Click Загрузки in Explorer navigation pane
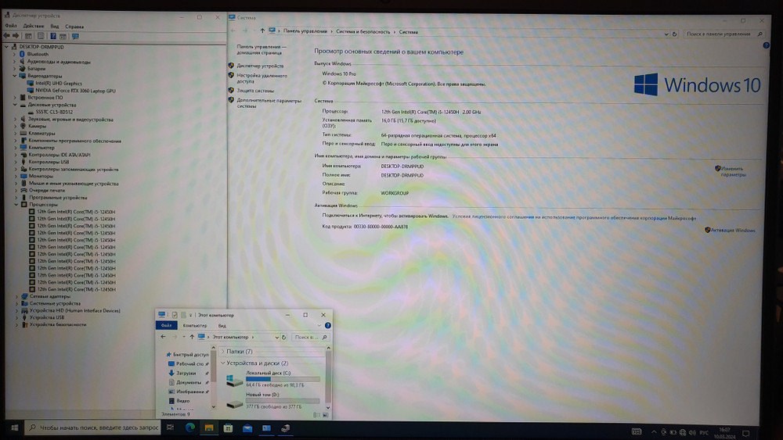Screen dimensions: 783x440 pos(186,373)
